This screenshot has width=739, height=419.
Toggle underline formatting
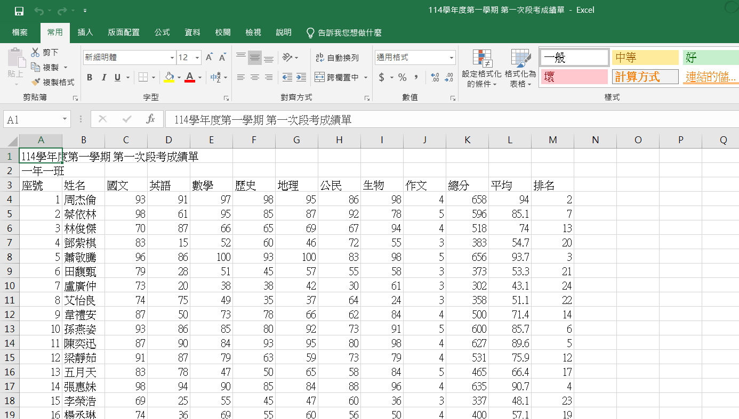coord(117,77)
